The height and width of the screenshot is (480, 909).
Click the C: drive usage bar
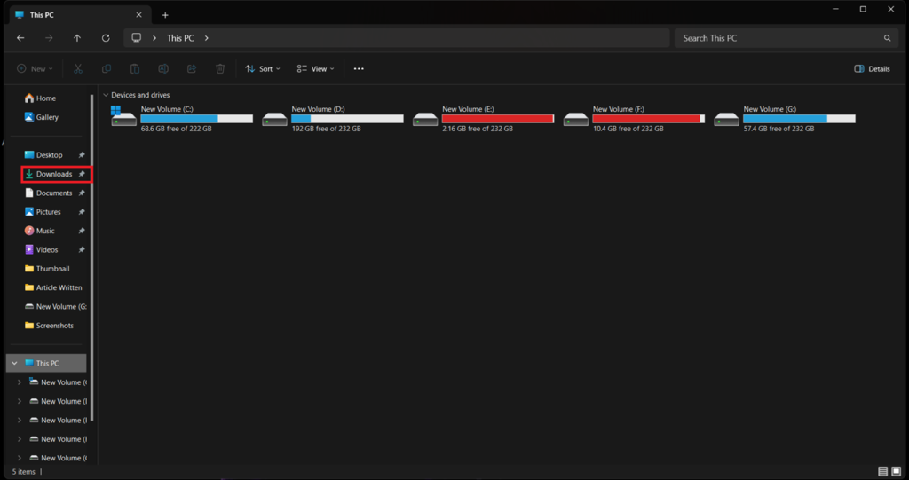tap(196, 119)
